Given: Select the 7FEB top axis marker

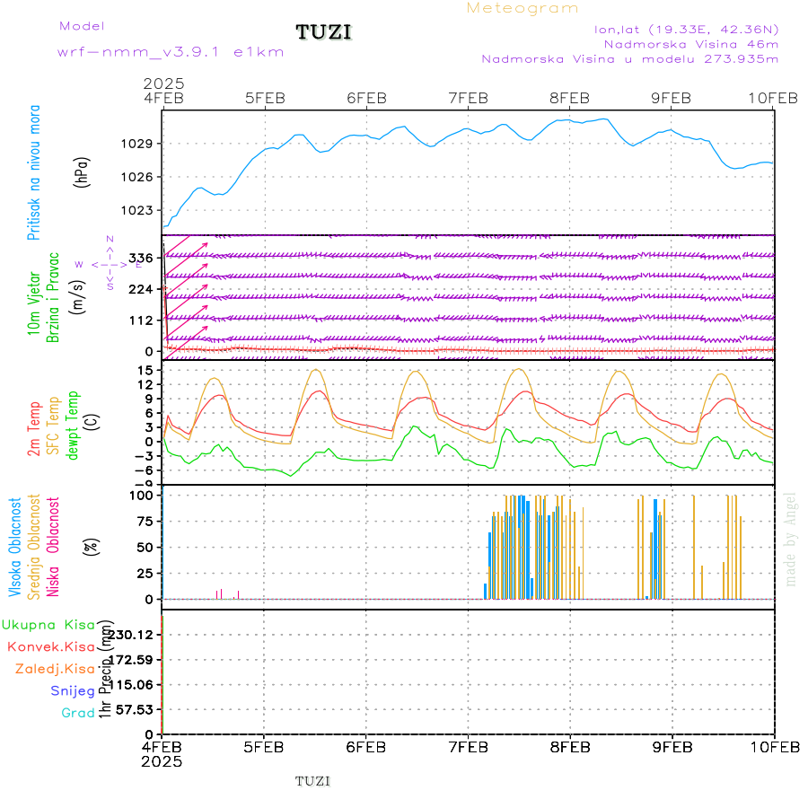Looking at the screenshot, I should point(468,98).
